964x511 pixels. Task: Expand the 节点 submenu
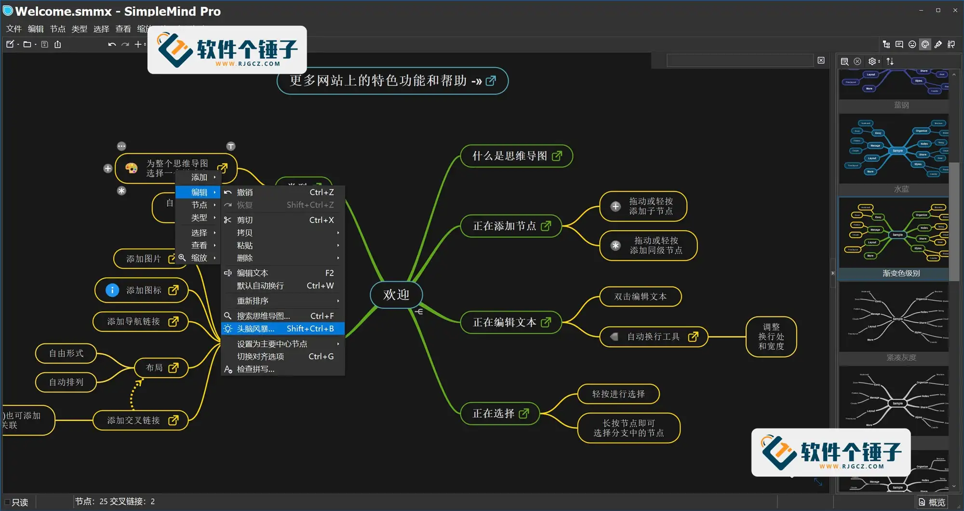[x=198, y=205]
